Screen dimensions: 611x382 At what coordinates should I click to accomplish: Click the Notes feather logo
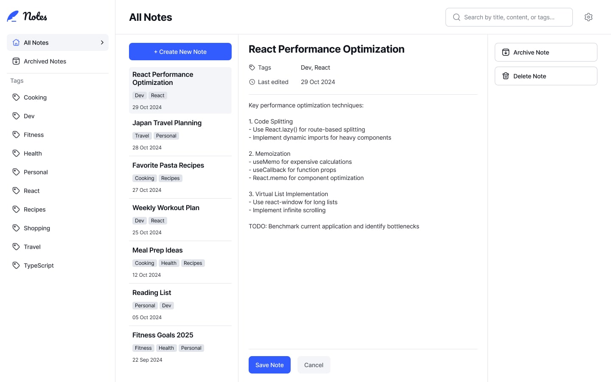point(12,16)
